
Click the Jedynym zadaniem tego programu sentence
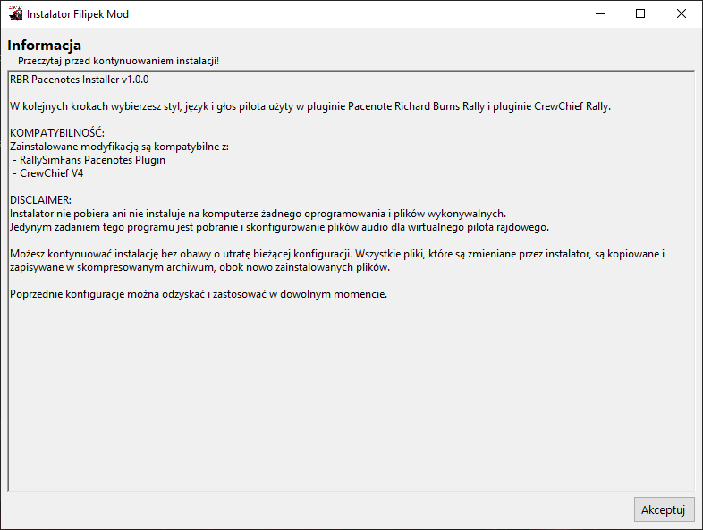tap(279, 227)
